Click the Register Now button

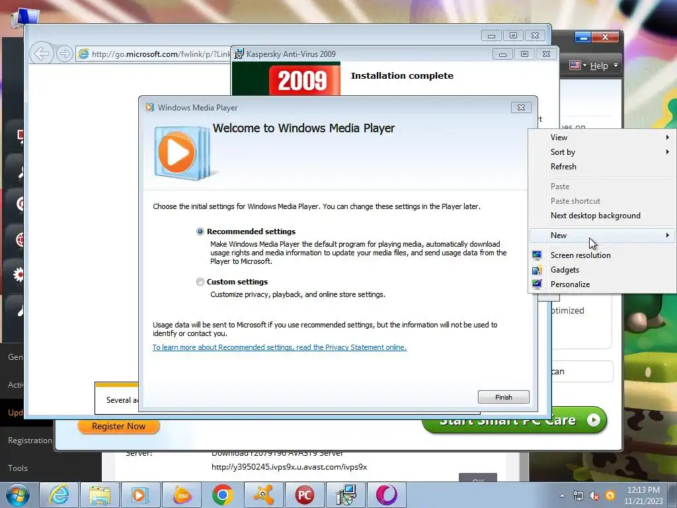[119, 427]
